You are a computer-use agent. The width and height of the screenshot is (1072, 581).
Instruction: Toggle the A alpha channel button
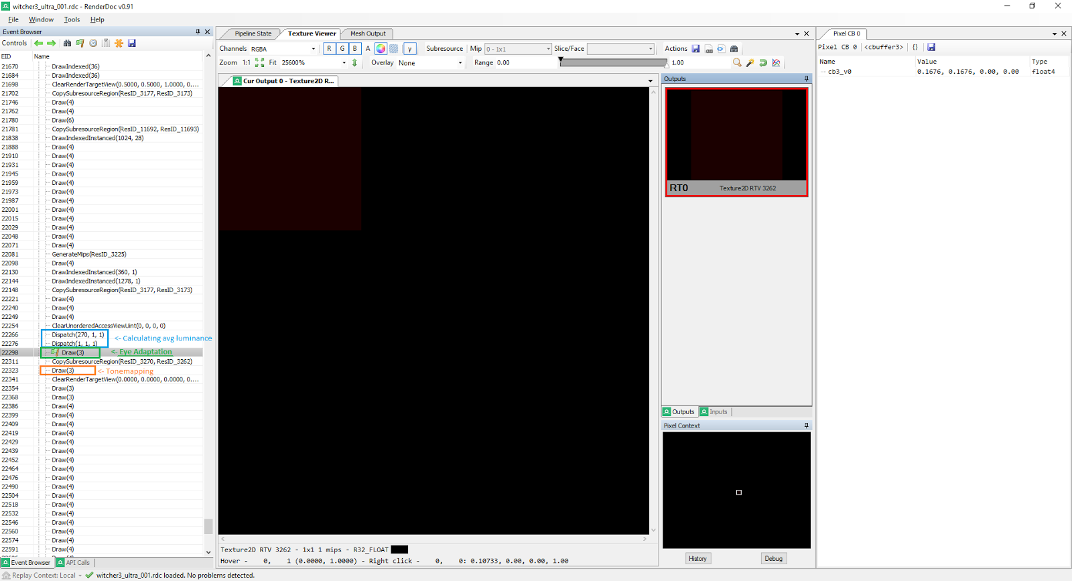click(x=368, y=49)
